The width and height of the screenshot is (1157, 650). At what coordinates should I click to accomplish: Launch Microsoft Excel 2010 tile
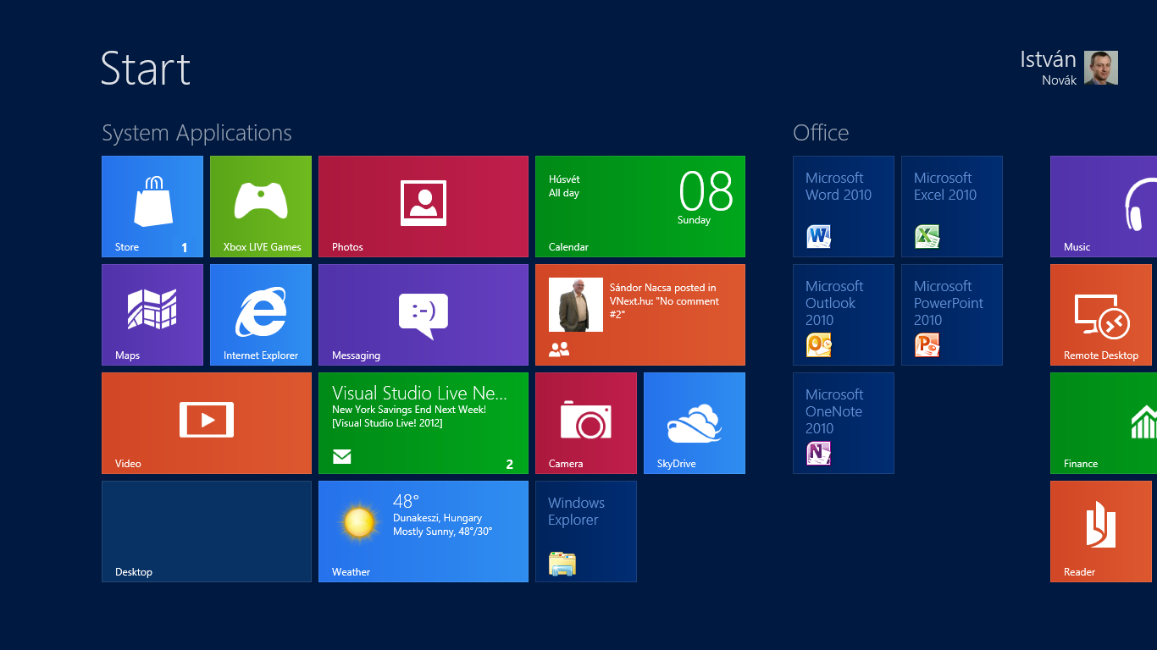952,207
